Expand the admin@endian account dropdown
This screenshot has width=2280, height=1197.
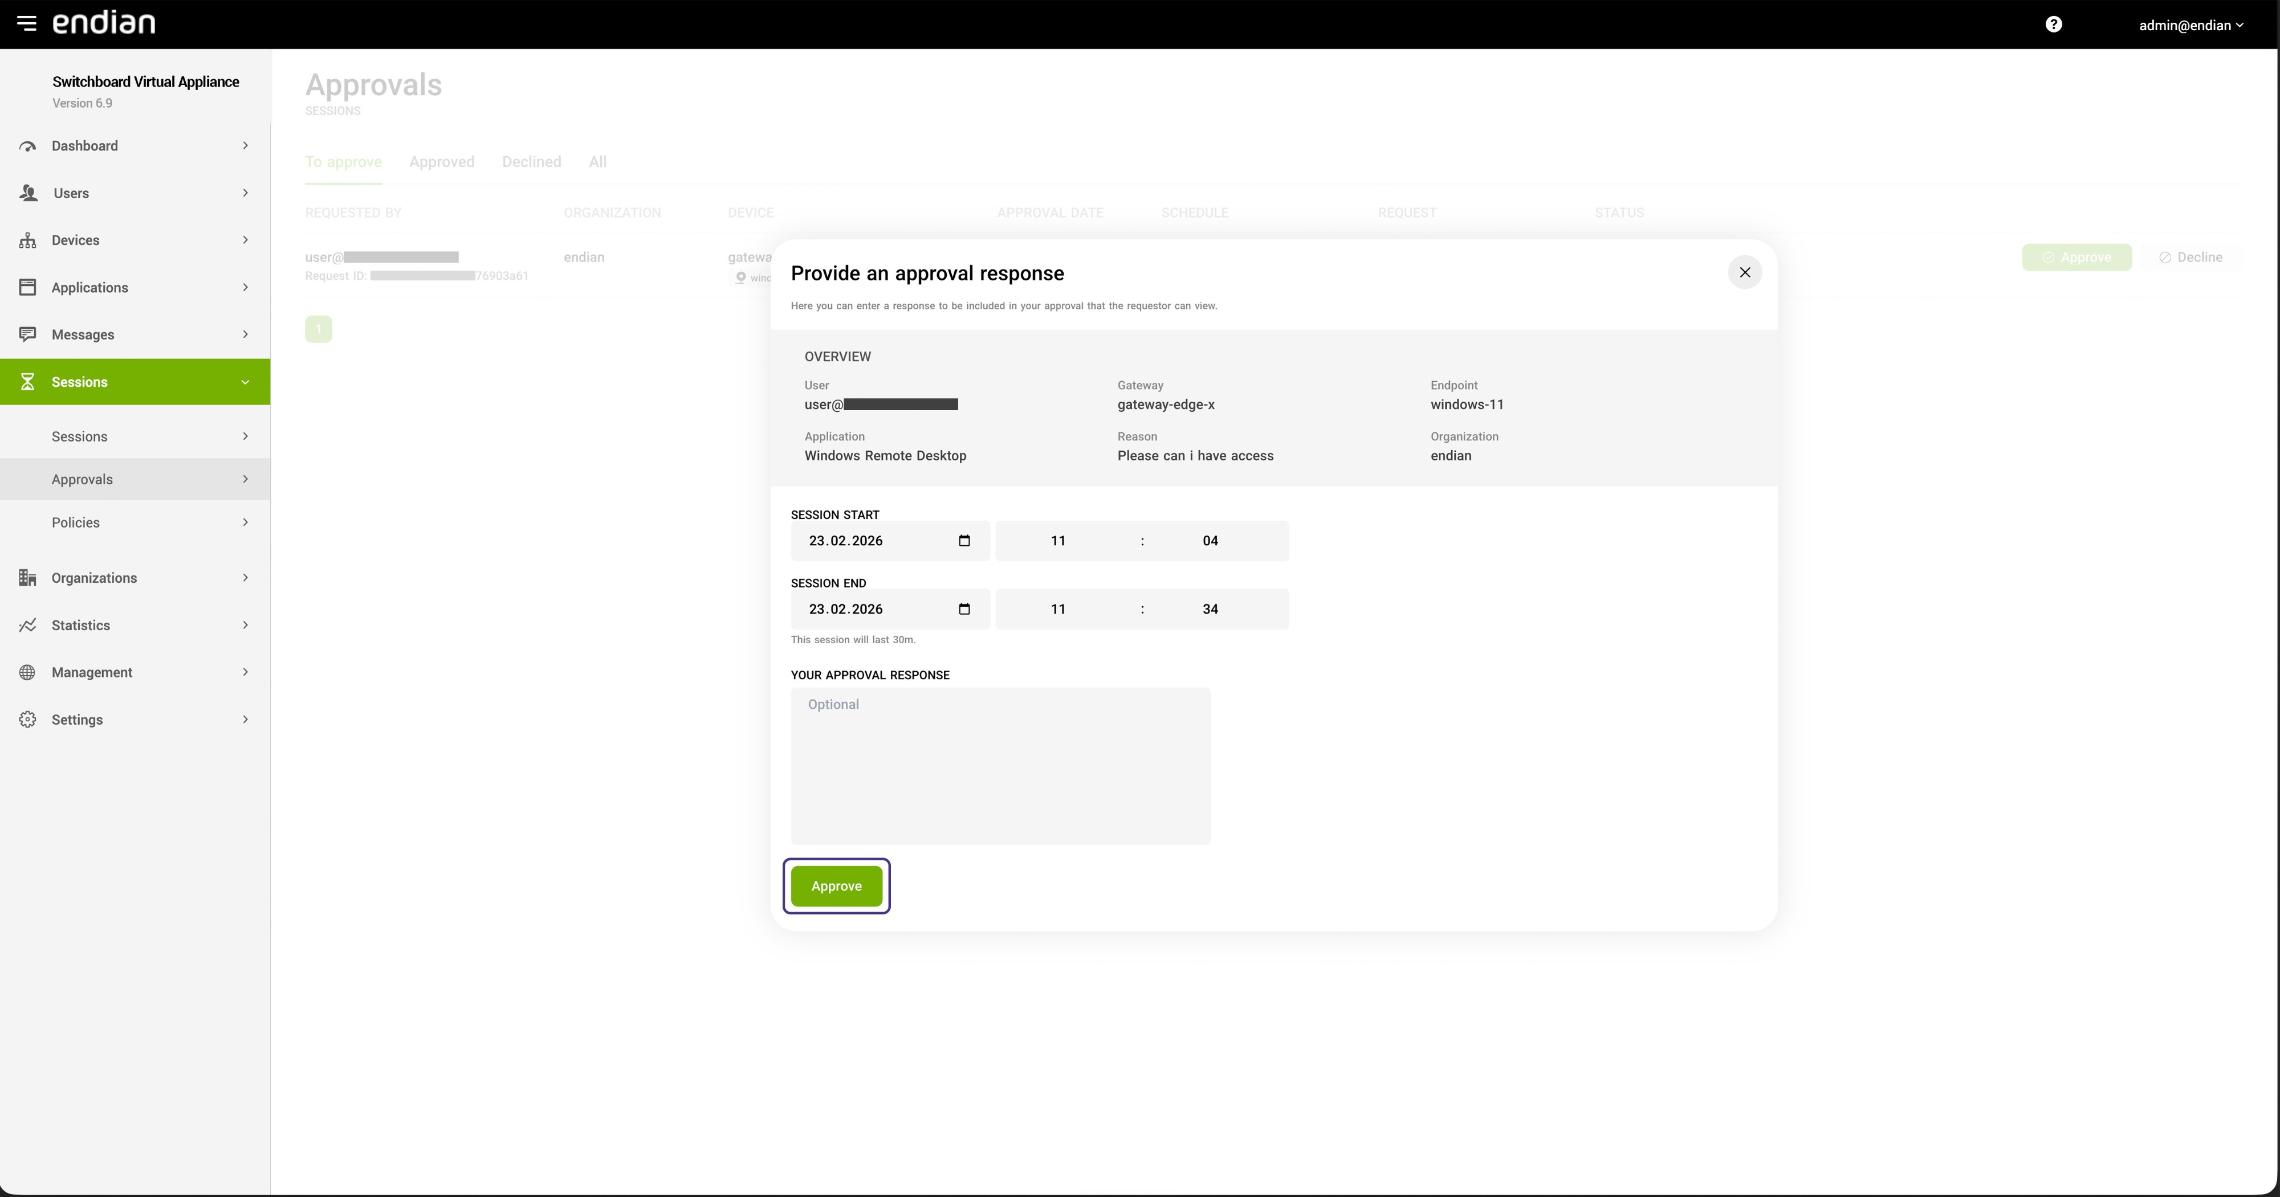2191,24
